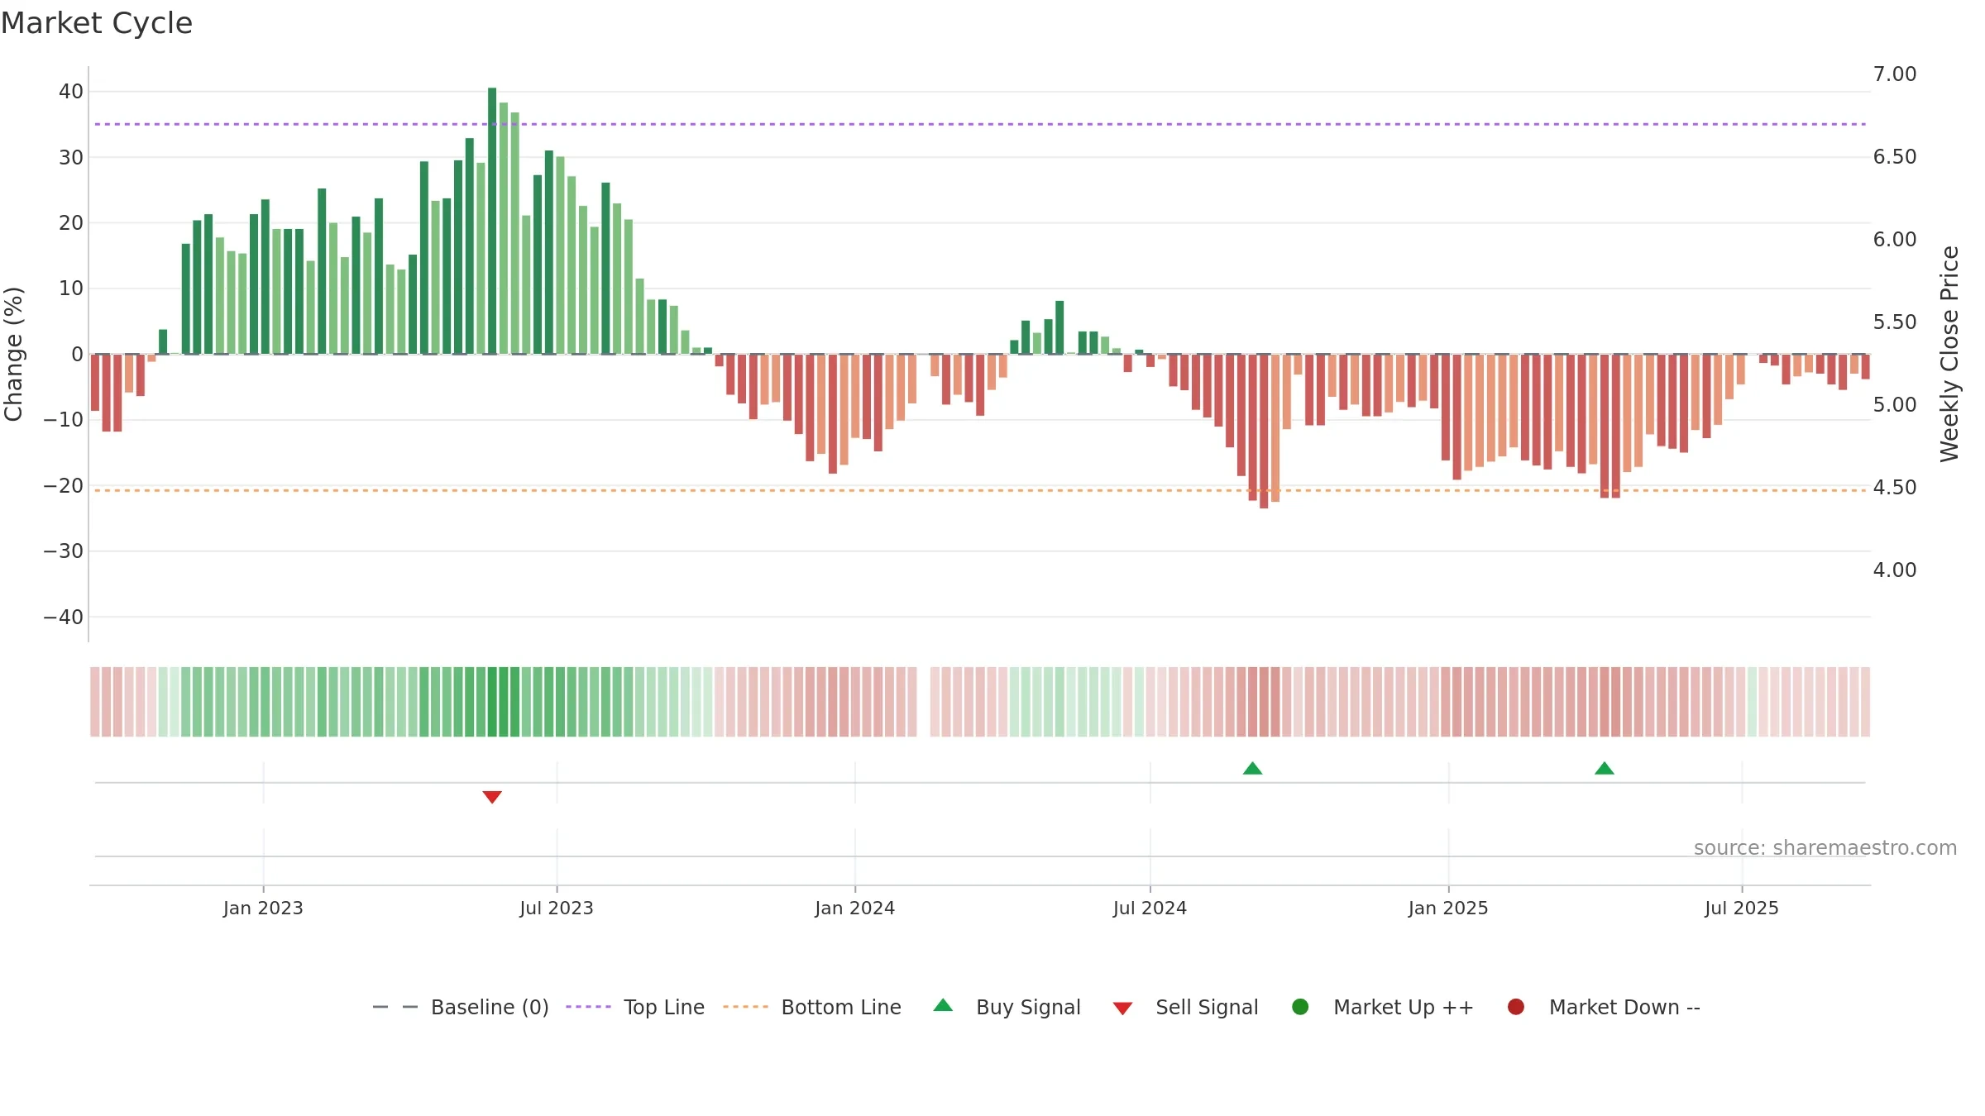Click the 6.50 price axis label

tap(1895, 157)
